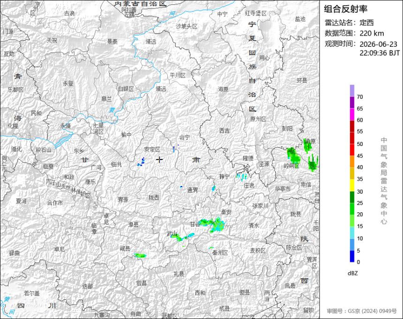Click the 陇西 county label
Screen dimensions: 403x319
point(154,197)
